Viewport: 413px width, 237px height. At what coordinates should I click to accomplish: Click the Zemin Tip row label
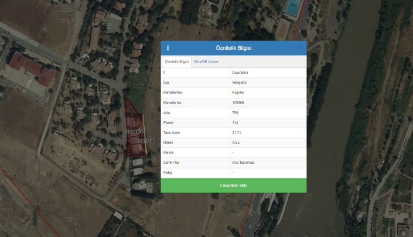pos(170,162)
